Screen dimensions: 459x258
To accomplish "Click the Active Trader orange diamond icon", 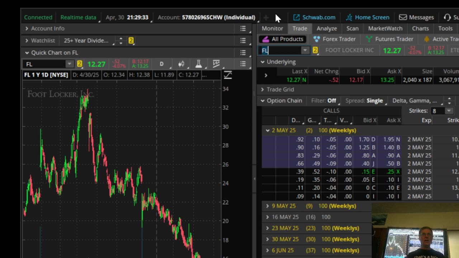I will click(x=426, y=39).
